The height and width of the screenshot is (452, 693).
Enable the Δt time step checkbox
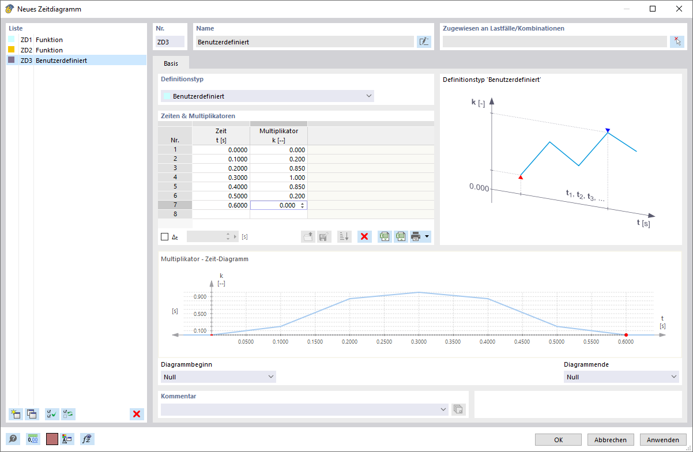click(165, 237)
